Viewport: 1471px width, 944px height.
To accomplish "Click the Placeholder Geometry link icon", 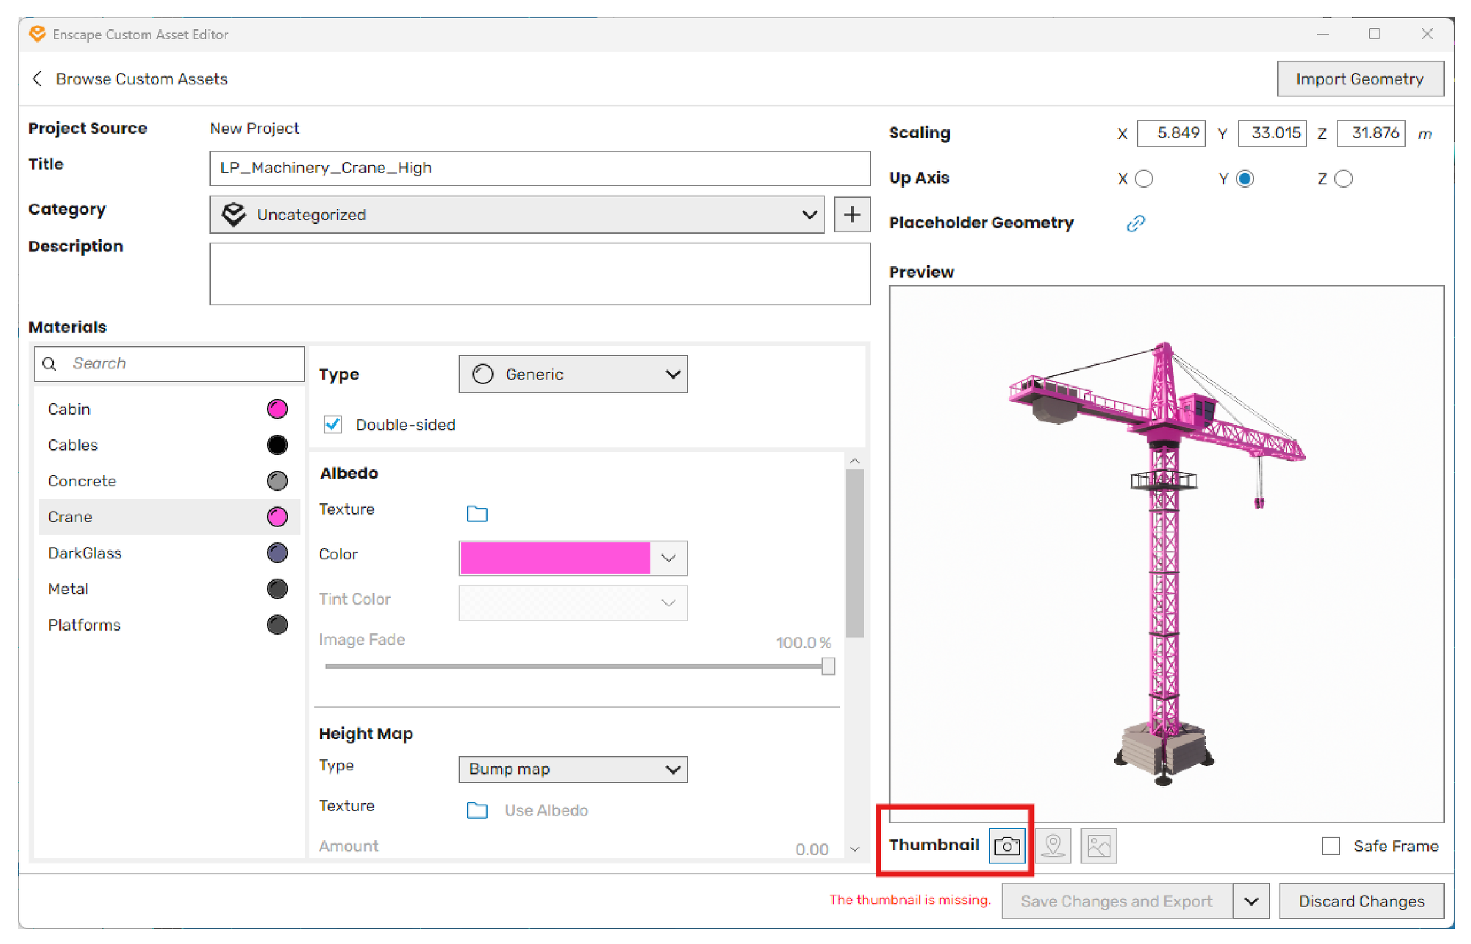I will pos(1135,223).
